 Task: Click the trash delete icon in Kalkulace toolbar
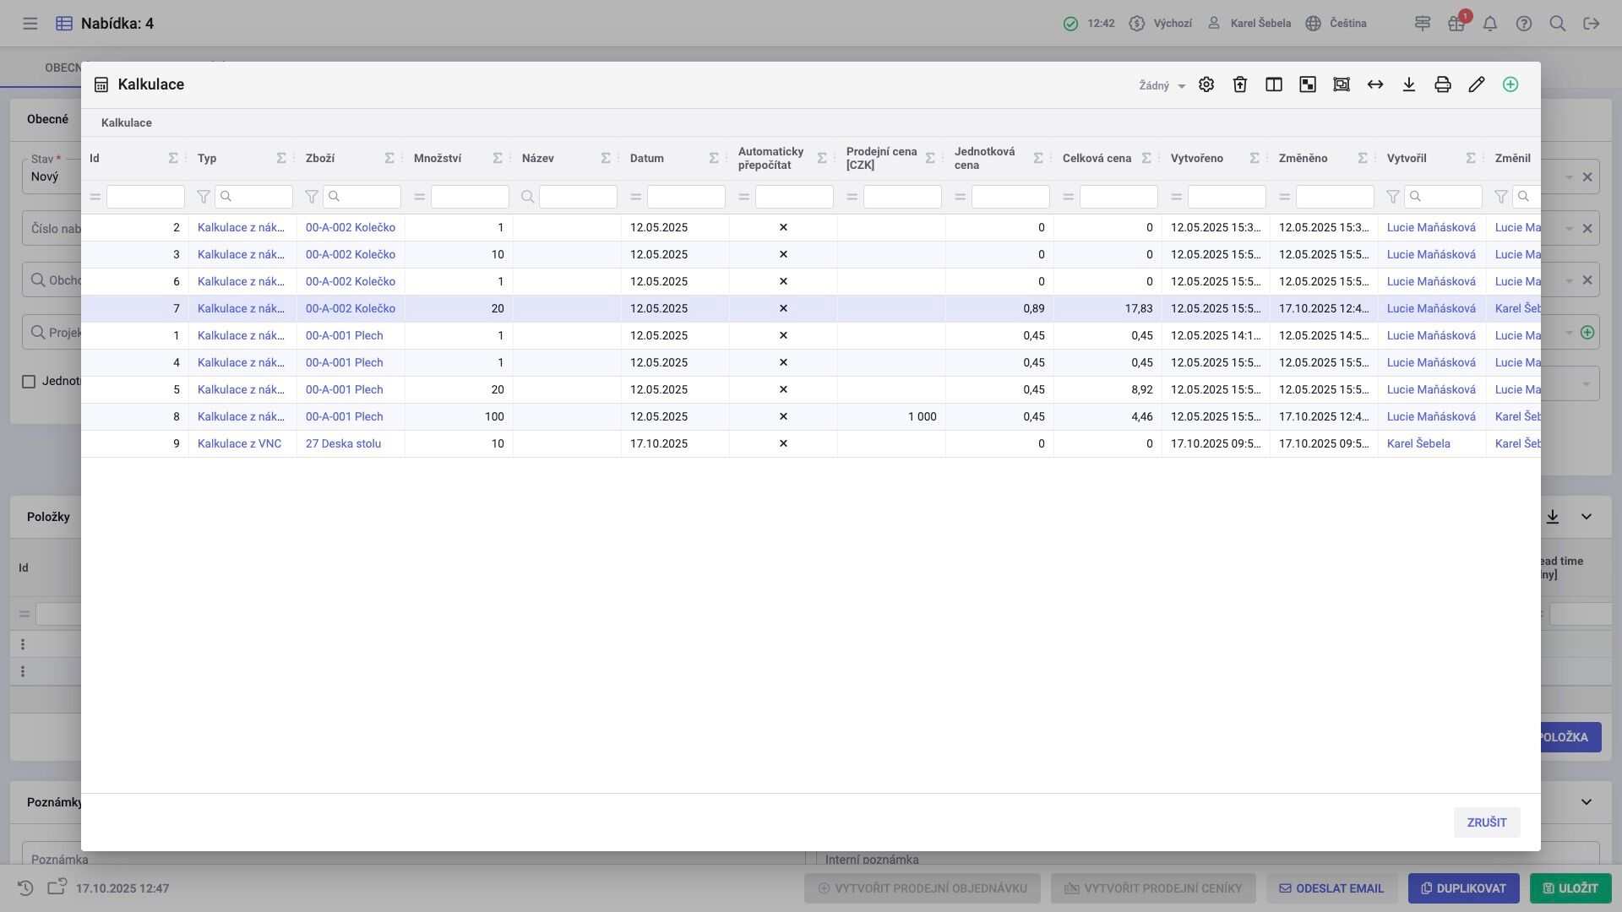click(x=1239, y=84)
